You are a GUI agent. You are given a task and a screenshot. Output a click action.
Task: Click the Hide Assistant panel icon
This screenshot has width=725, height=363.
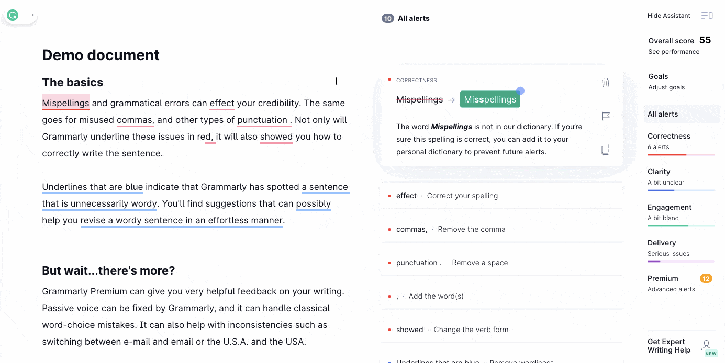click(x=707, y=16)
